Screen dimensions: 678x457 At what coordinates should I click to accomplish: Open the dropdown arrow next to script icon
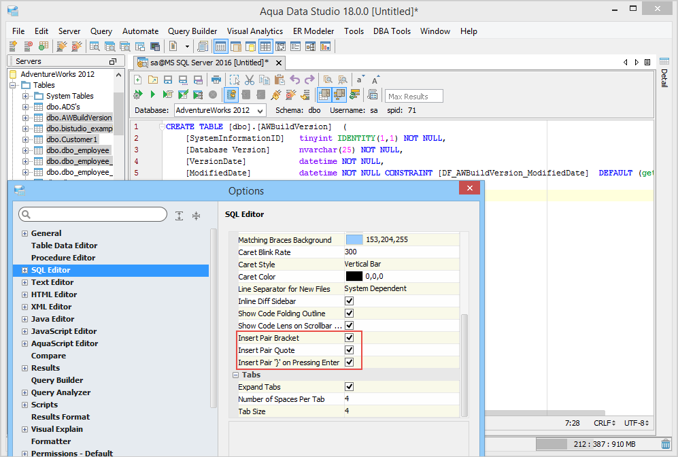pyautogui.click(x=187, y=46)
